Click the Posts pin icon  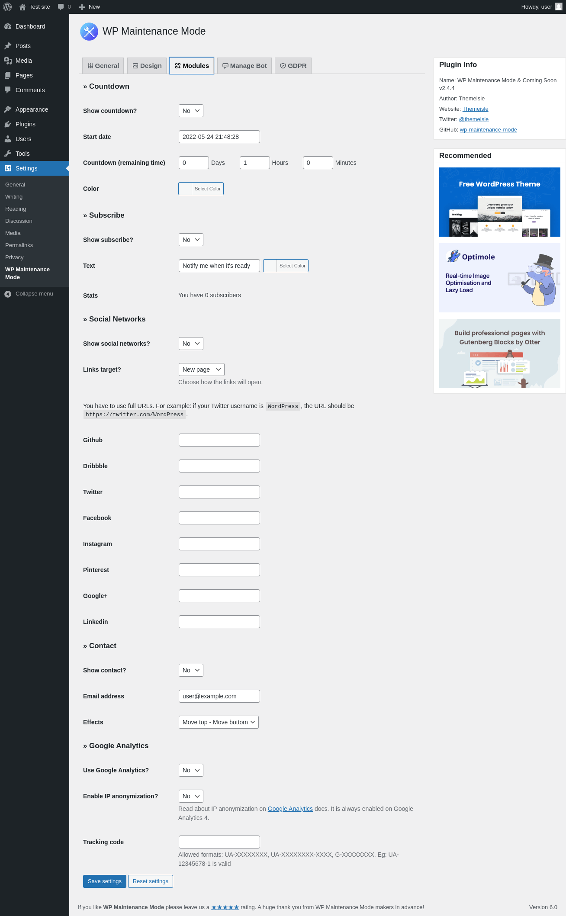tap(8, 46)
